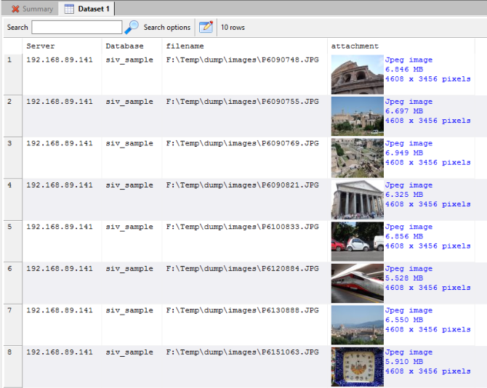The height and width of the screenshot is (388, 487).
Task: Click the edit dataset pencil icon
Action: (206, 28)
